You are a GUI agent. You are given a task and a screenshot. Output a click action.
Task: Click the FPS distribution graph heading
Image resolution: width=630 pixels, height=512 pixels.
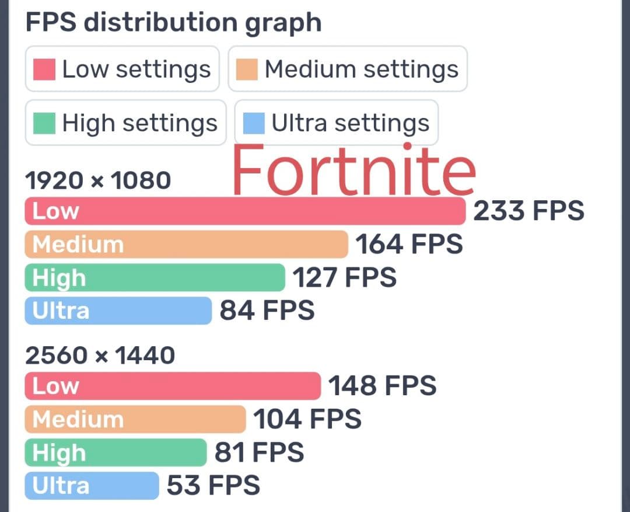(x=173, y=22)
